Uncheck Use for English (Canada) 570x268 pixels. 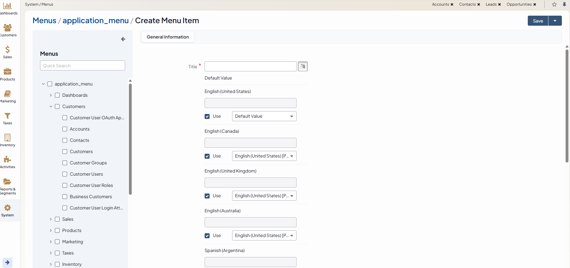(x=207, y=156)
